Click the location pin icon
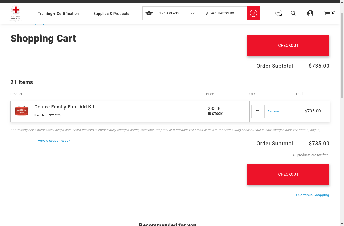 pyautogui.click(x=206, y=13)
